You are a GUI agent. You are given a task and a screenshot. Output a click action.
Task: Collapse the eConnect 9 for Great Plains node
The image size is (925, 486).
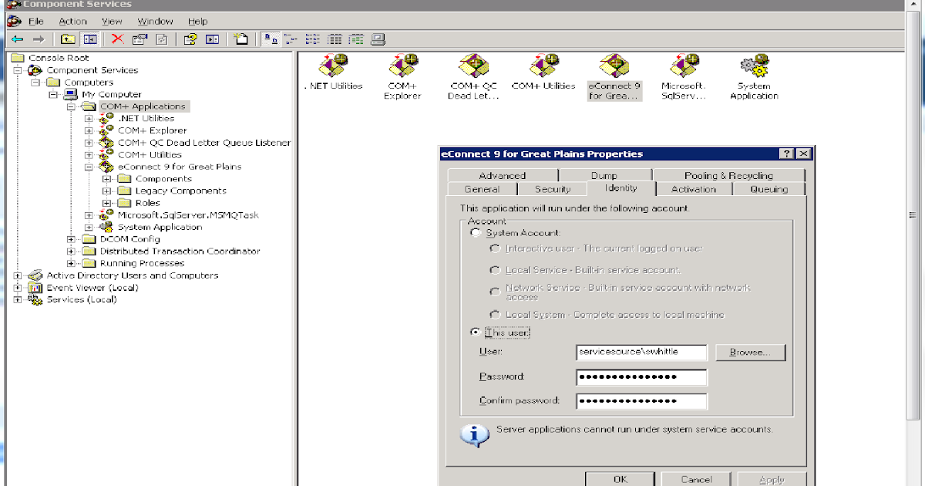(89, 167)
